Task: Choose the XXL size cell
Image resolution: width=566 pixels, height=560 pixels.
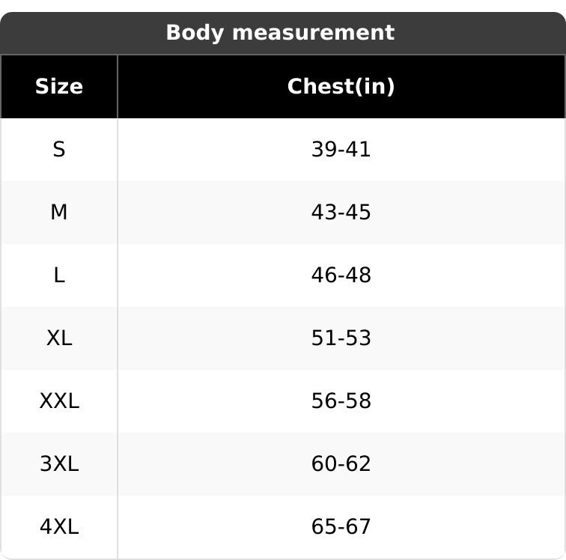Action: coord(58,401)
